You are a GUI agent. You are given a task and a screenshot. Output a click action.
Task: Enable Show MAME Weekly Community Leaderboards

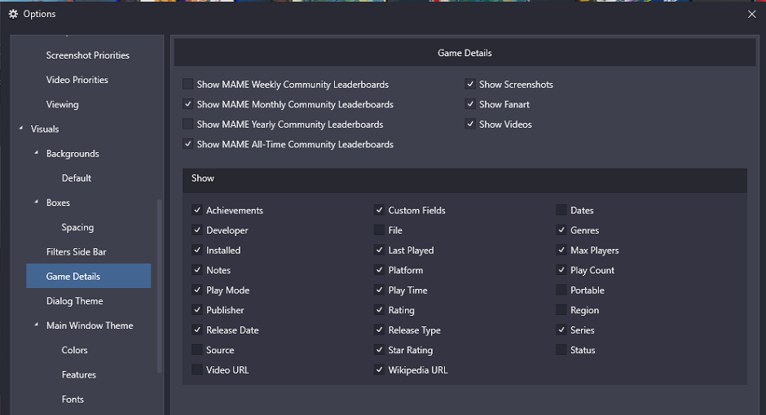[187, 84]
